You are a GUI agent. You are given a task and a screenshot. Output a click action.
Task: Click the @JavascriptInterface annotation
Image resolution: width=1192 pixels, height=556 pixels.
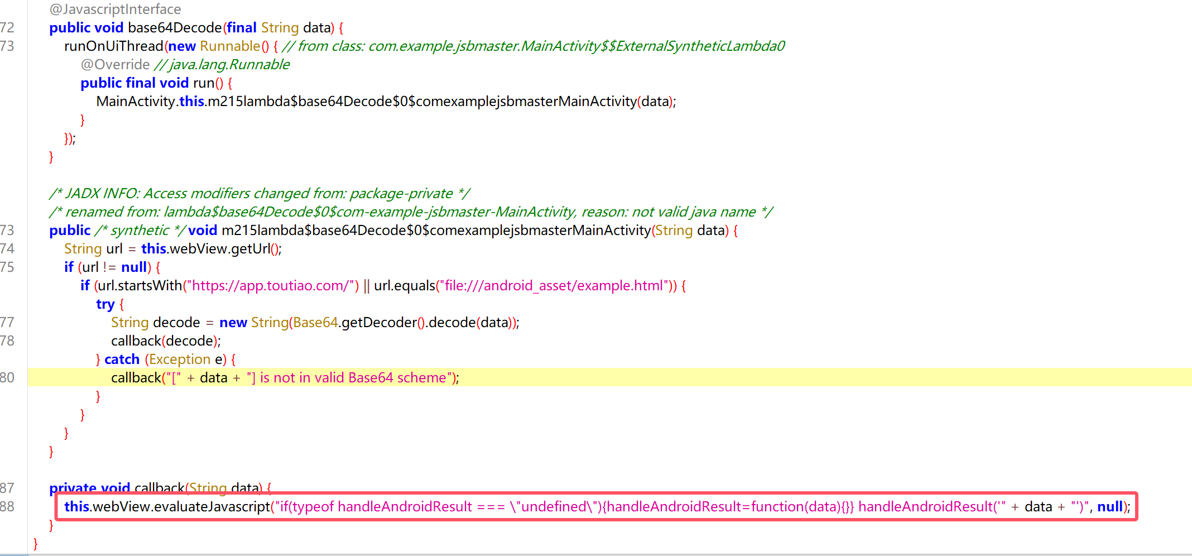[x=115, y=9]
